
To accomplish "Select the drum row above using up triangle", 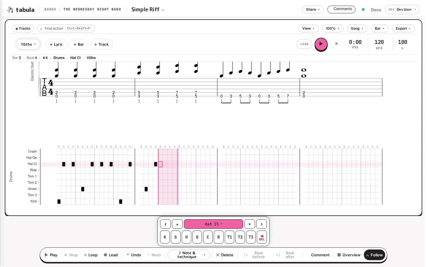I will pos(177,224).
